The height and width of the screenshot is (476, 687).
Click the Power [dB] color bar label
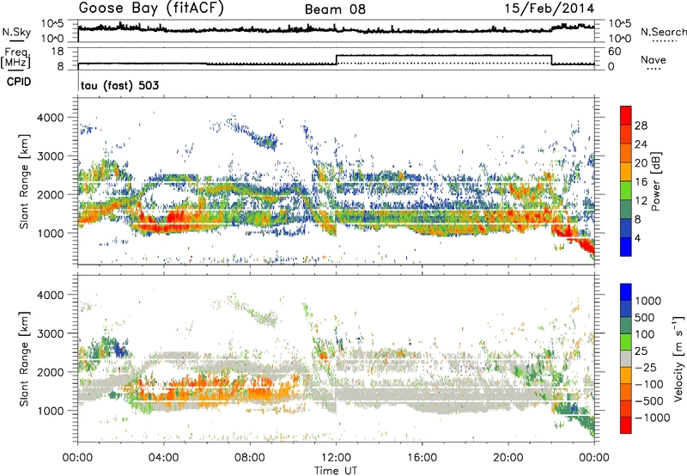pos(655,181)
